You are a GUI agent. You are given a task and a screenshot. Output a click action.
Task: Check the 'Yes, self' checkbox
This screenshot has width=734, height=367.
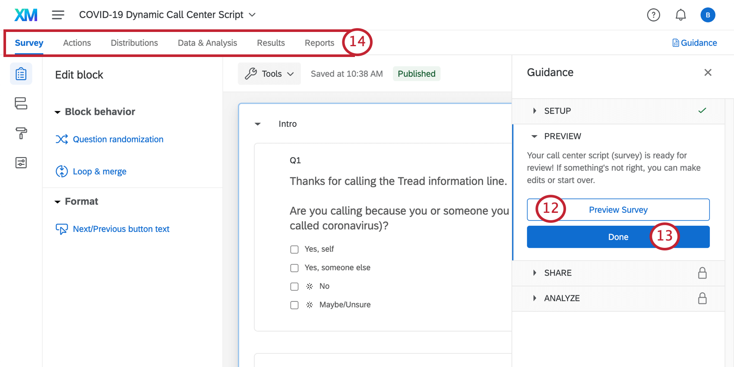coord(294,250)
